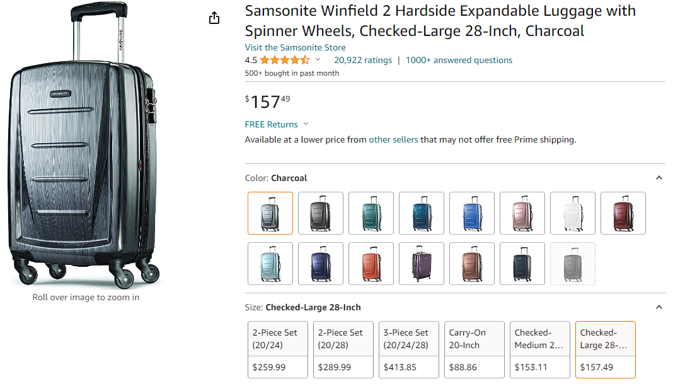Select the Carry-On 20-Inch size

click(x=475, y=349)
